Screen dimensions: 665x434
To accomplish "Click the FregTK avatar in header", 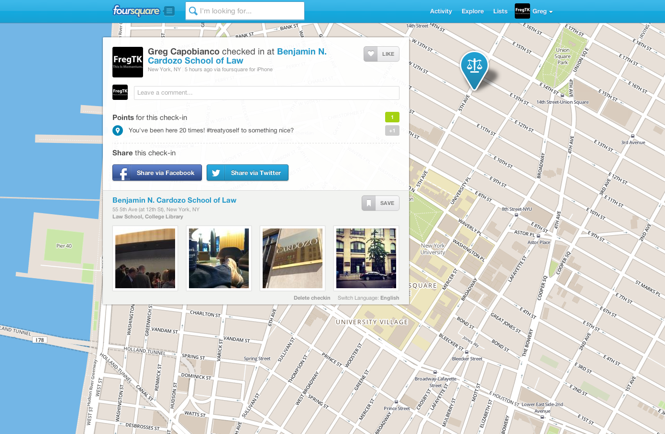I will coord(522,11).
